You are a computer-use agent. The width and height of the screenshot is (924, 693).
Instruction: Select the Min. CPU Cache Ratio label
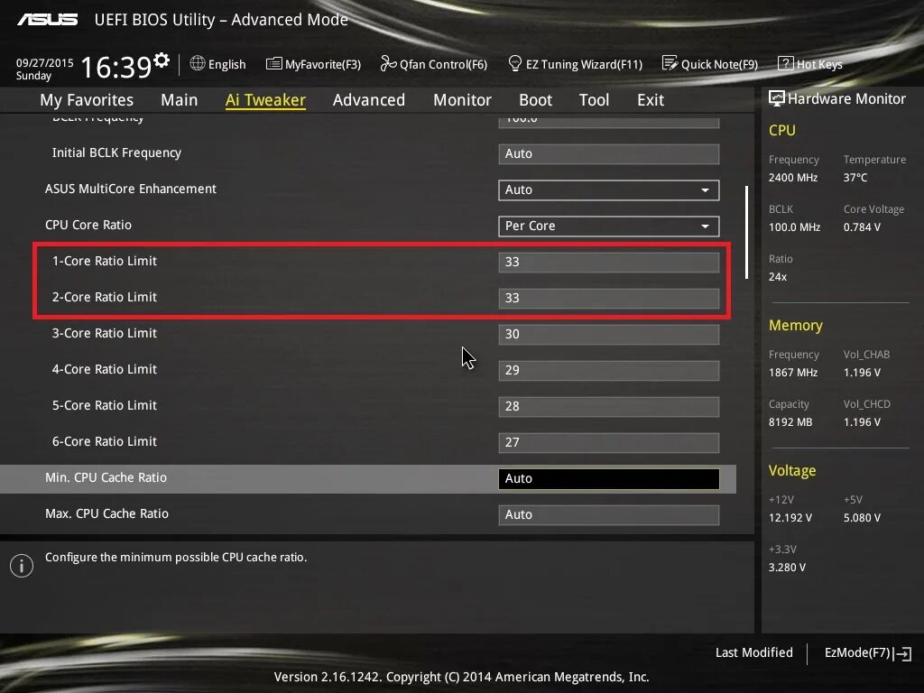106,478
